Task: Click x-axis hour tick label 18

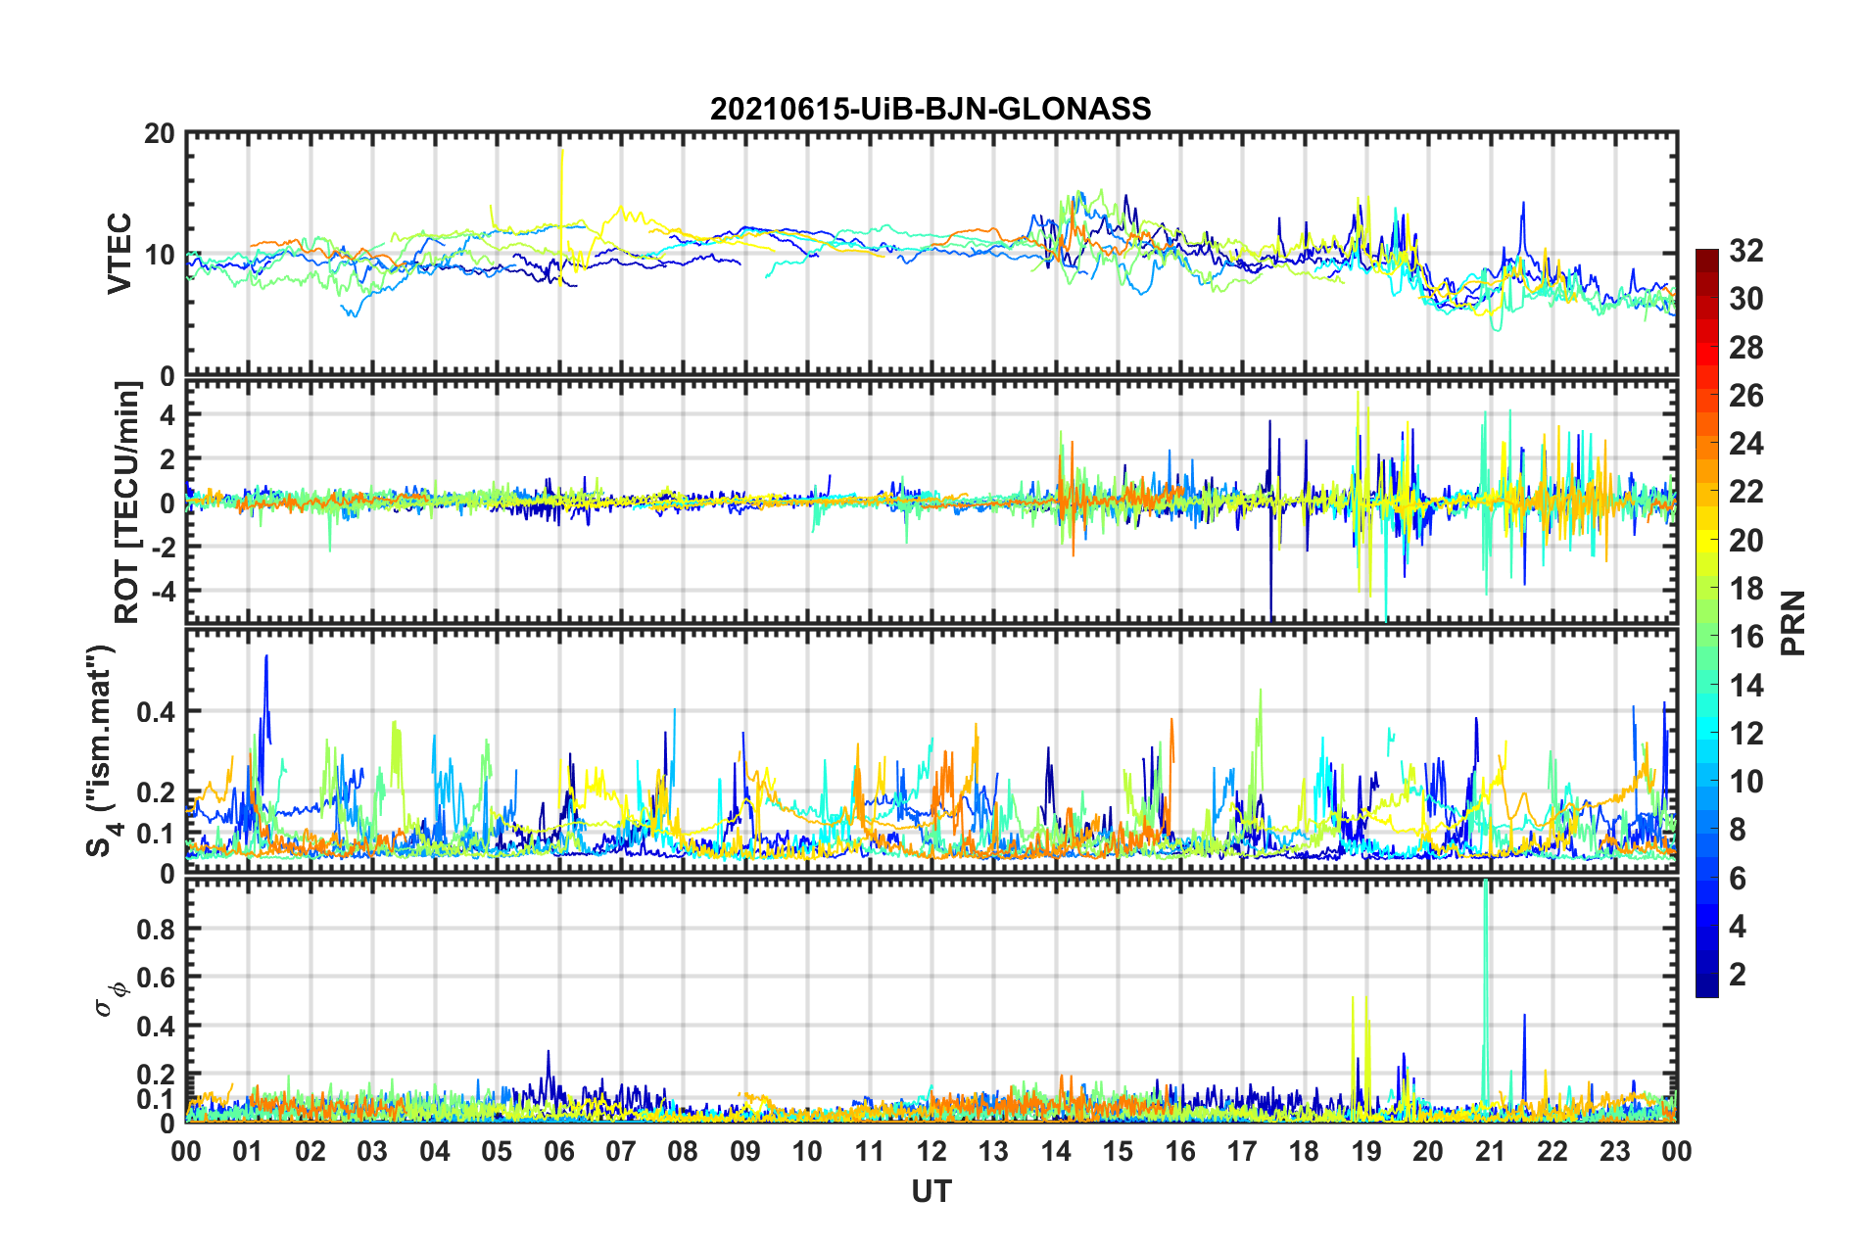Action: click(x=1304, y=1151)
